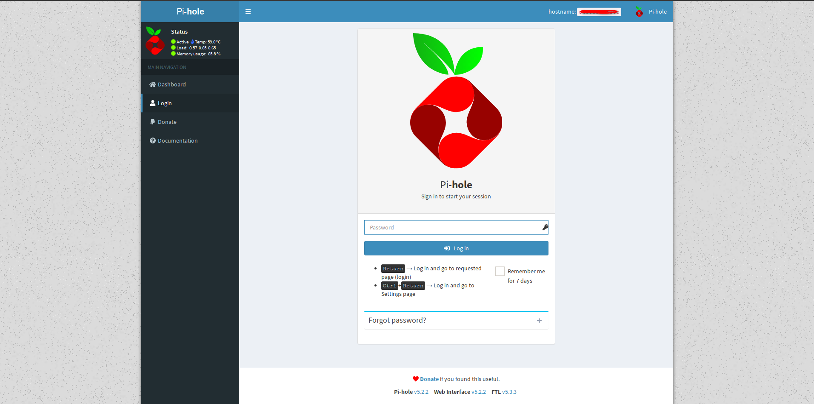Click the Ctrl key hint label
Image resolution: width=814 pixels, height=404 pixels.
[390, 286]
